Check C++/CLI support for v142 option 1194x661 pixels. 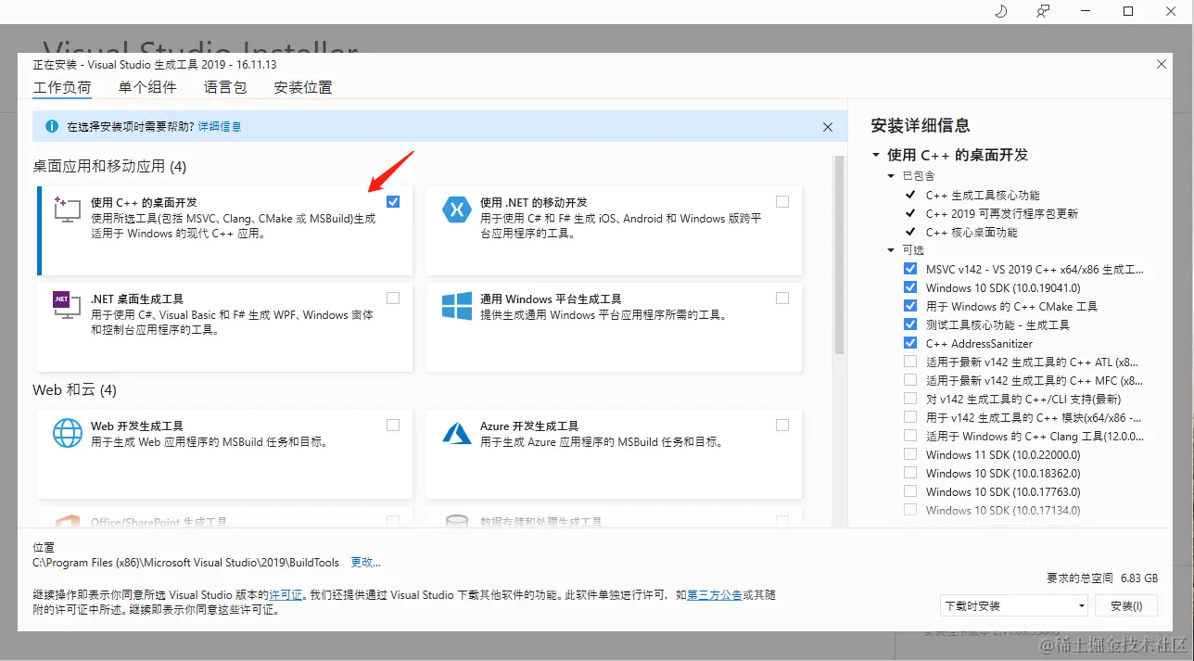pyautogui.click(x=909, y=399)
